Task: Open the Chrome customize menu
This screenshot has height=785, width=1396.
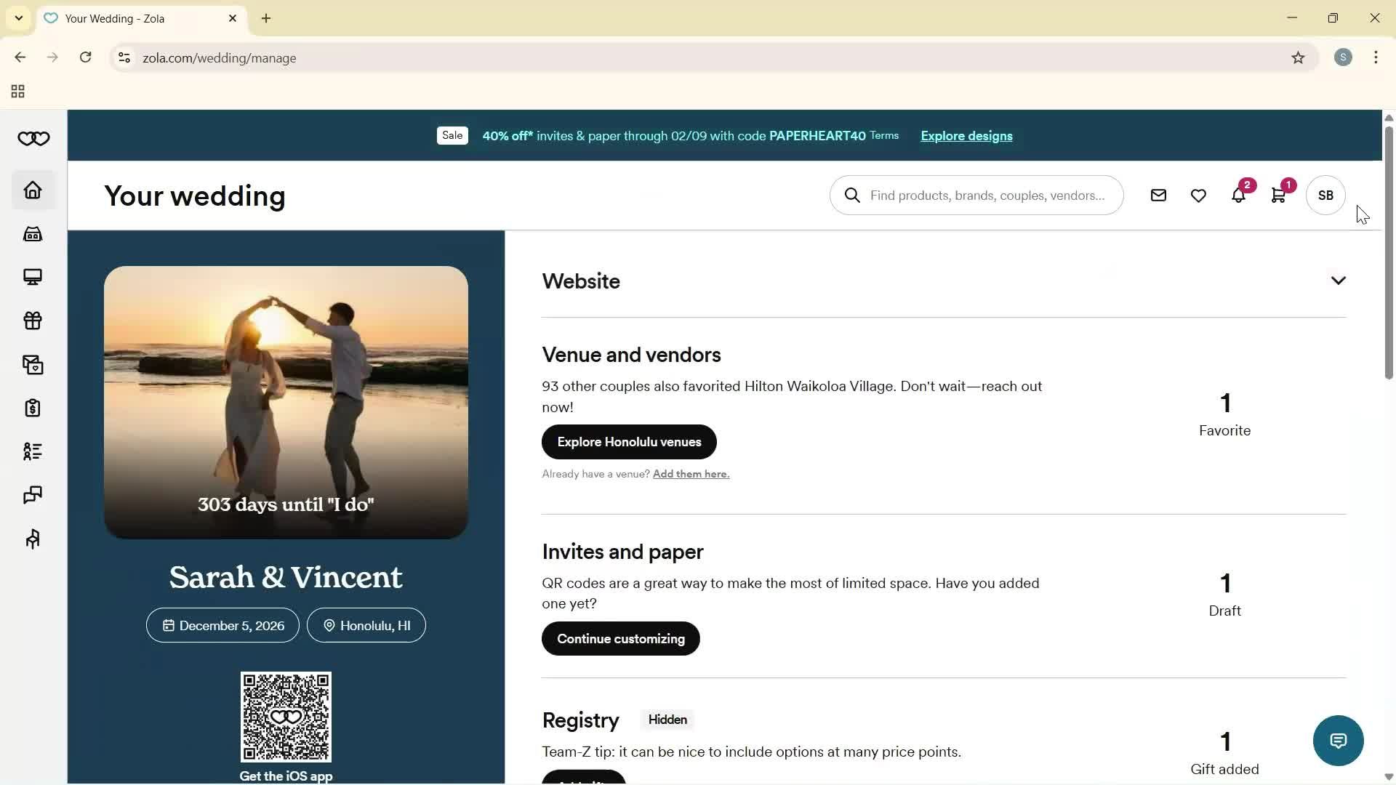Action: 1376,57
